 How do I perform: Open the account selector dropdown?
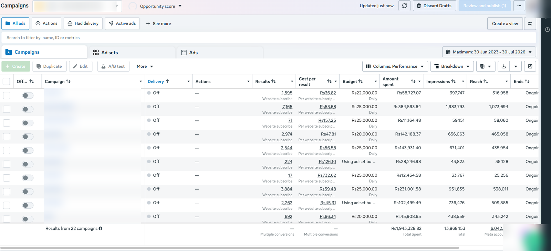[77, 6]
